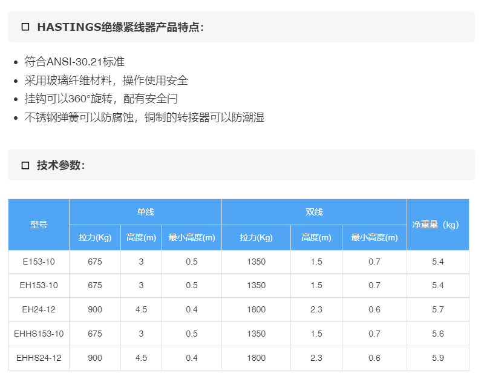Screen dimensions: 484x382
Task: Click the bullet about 挂钩可以360°旋转
Action: click(101, 99)
